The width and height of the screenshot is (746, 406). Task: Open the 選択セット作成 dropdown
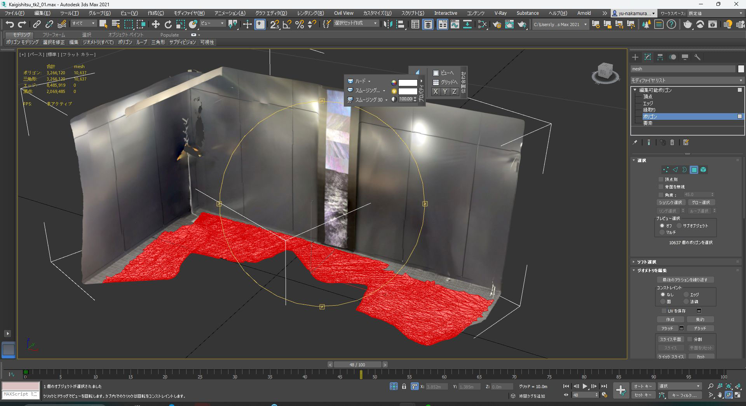point(356,23)
